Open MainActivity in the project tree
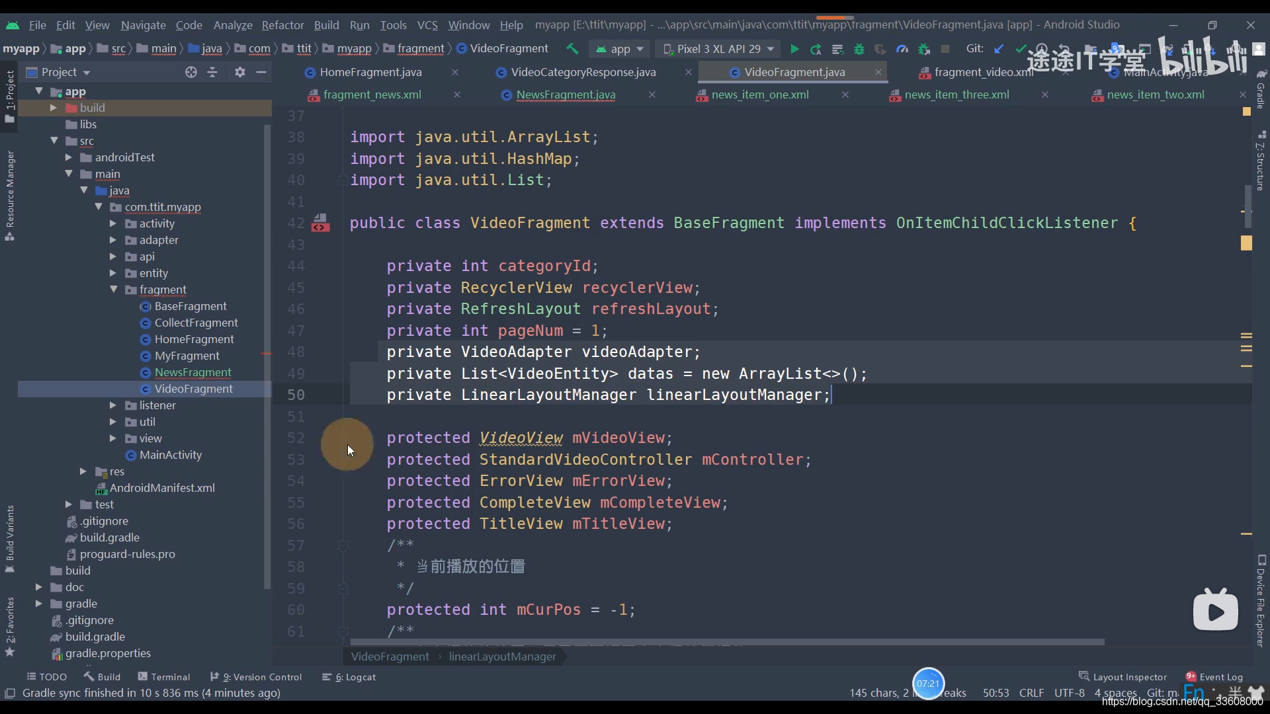The image size is (1270, 714). pos(171,455)
